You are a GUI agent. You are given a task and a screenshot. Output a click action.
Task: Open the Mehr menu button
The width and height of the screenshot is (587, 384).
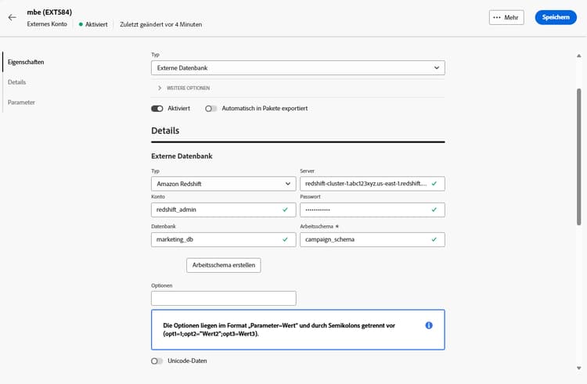click(506, 17)
